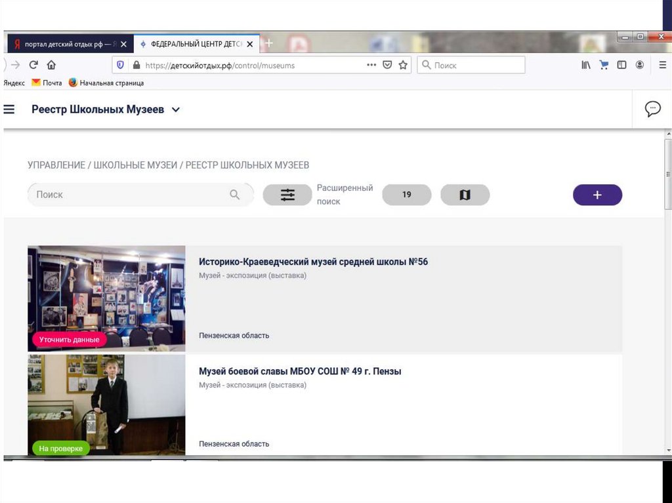Switch to map view of museums

click(465, 195)
